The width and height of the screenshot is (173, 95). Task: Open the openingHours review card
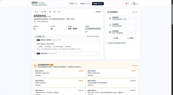pos(59,83)
